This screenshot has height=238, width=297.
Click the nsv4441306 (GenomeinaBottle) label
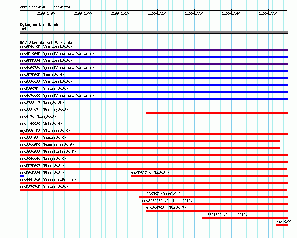(48, 180)
